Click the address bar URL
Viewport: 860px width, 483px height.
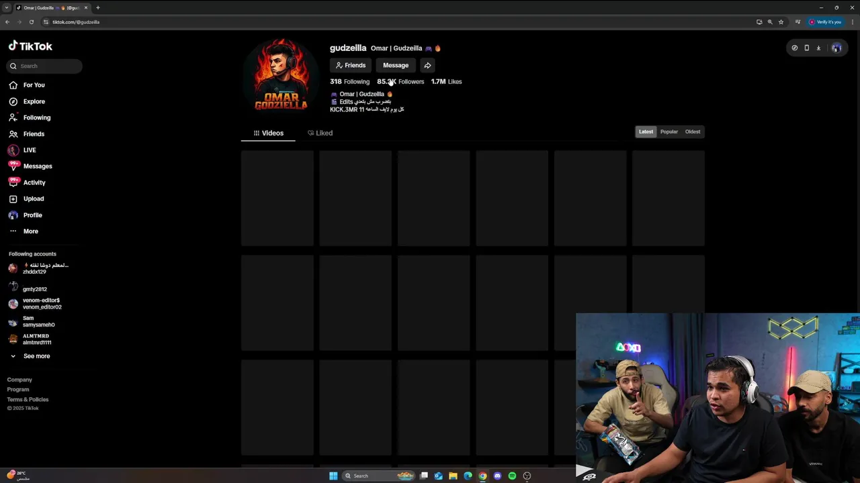click(x=76, y=22)
